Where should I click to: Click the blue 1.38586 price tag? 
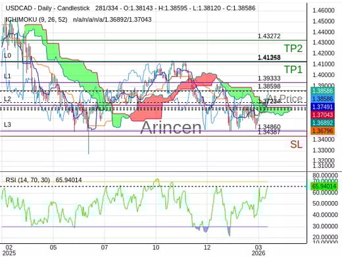(322, 99)
